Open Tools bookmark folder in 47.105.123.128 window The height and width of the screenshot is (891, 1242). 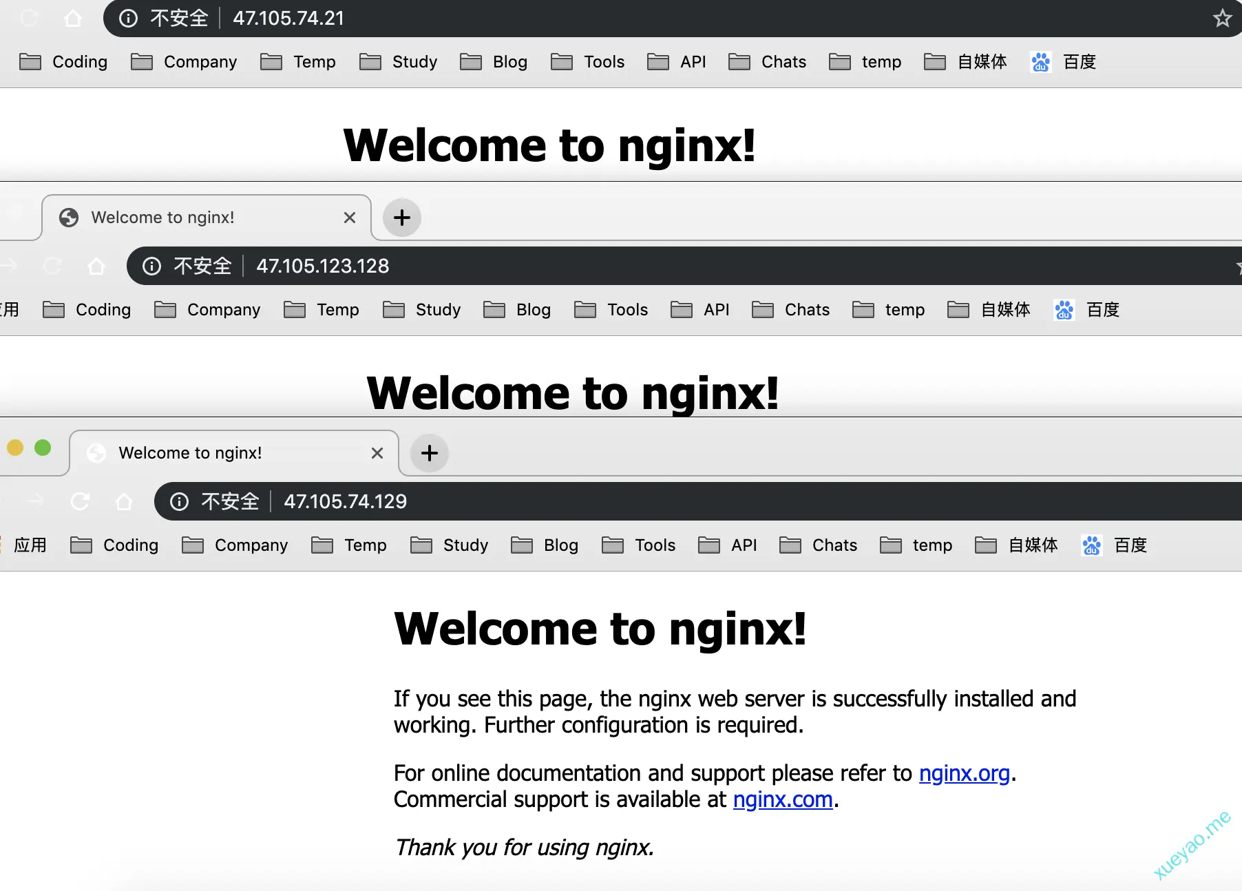click(611, 310)
